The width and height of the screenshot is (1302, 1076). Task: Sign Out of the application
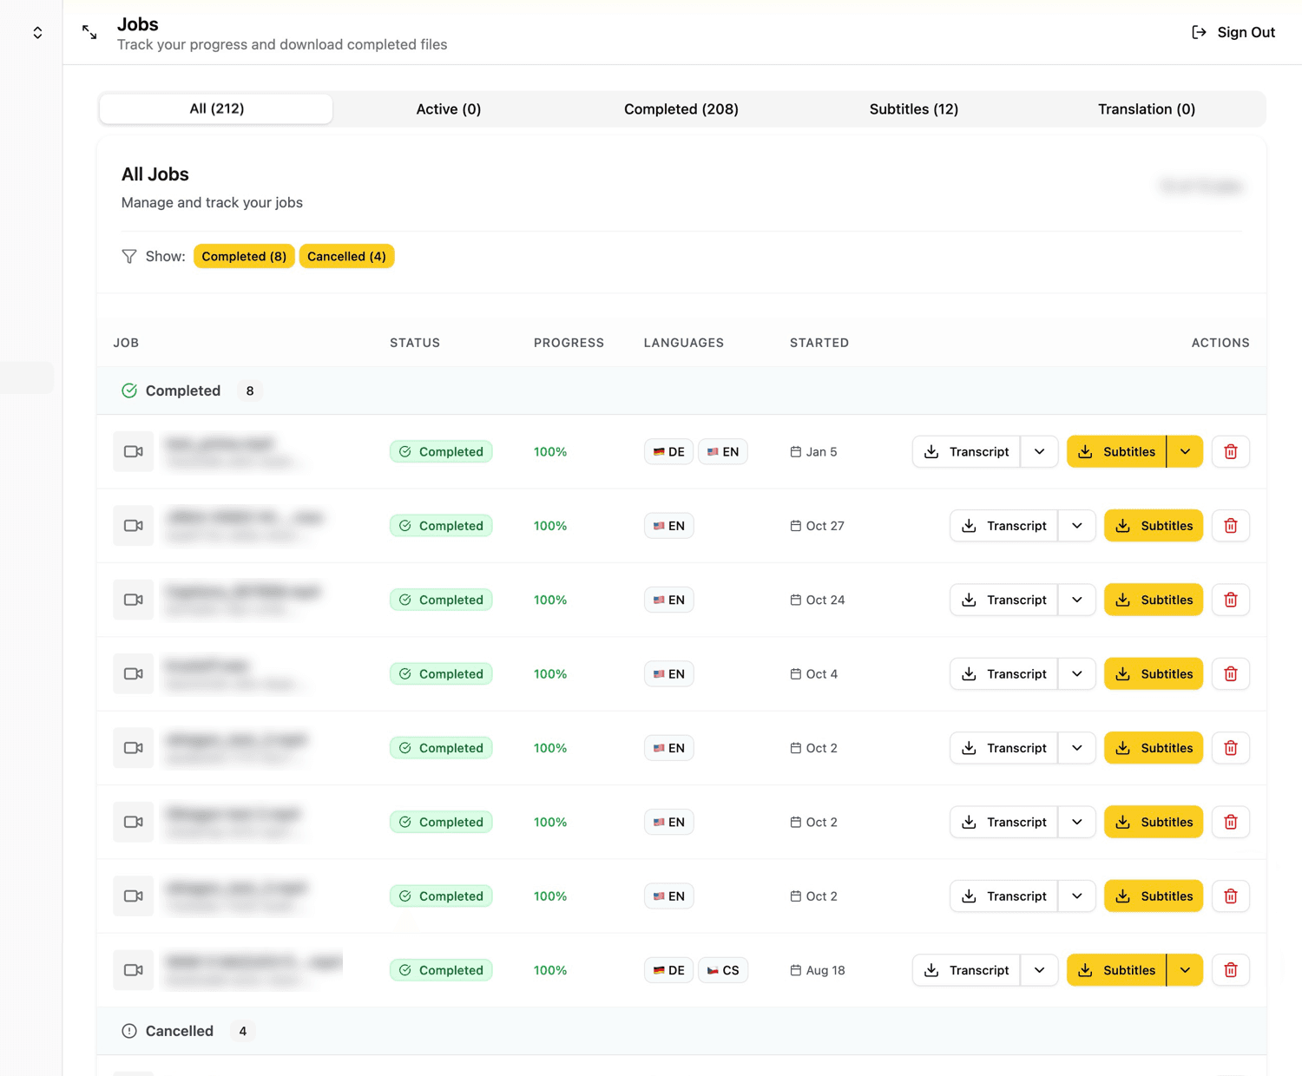(x=1233, y=31)
